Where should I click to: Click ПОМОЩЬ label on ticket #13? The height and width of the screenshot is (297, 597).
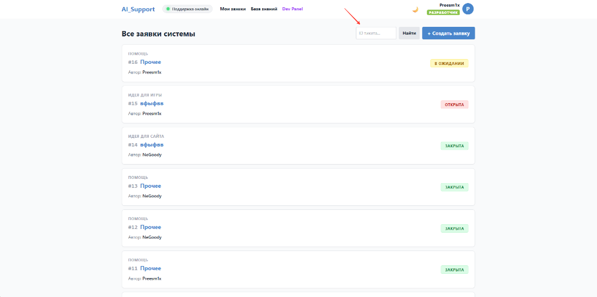pos(138,178)
